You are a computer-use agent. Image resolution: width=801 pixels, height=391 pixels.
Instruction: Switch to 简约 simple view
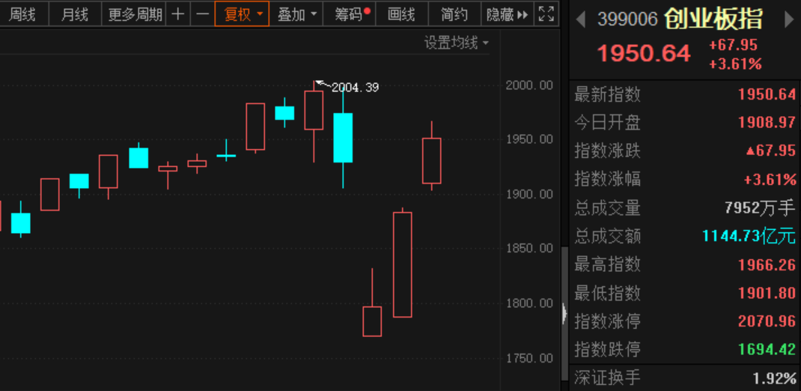pyautogui.click(x=454, y=13)
